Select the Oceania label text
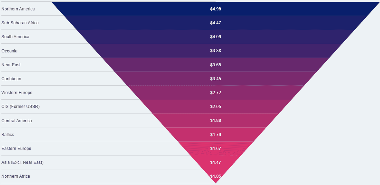The height and width of the screenshot is (185, 380). (9, 51)
